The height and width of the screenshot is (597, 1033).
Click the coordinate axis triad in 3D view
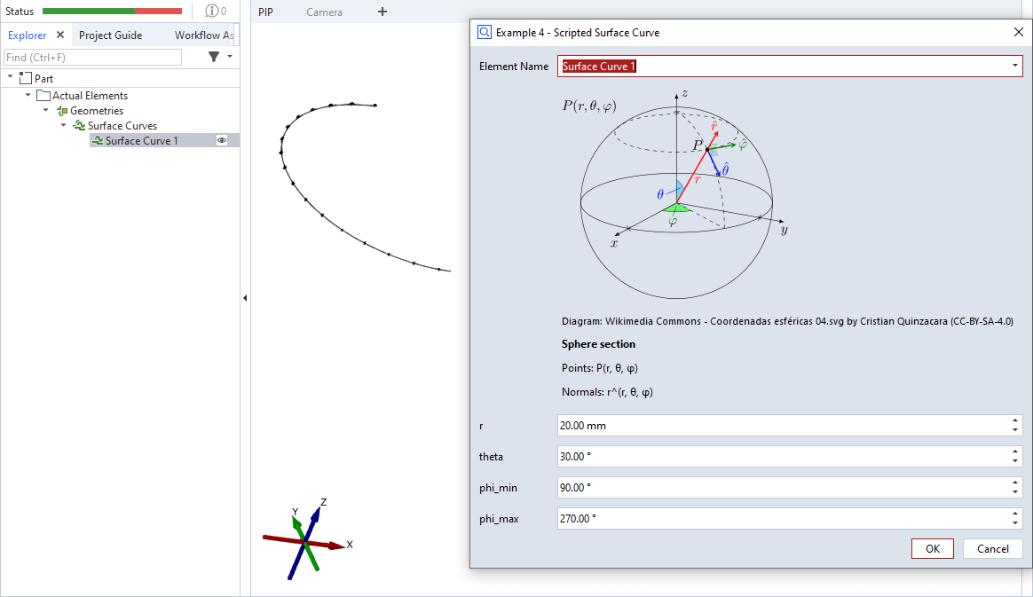[x=307, y=539]
